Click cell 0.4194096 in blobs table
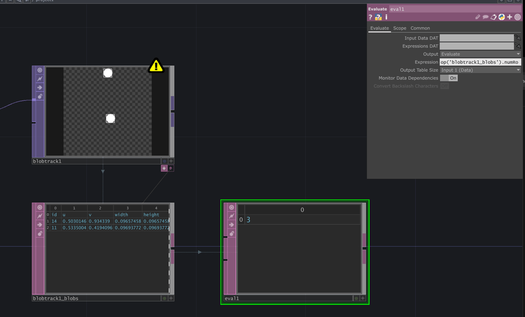525x317 pixels. pos(100,228)
